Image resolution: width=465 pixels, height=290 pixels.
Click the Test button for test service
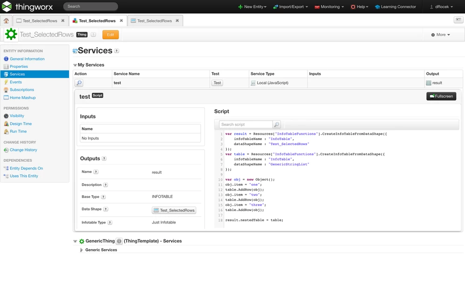click(x=217, y=83)
